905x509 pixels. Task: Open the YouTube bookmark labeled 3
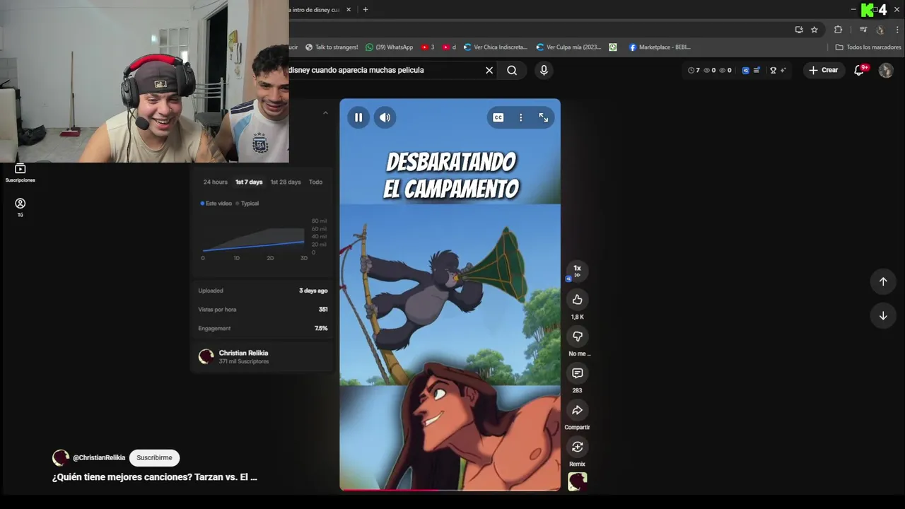tap(428, 47)
